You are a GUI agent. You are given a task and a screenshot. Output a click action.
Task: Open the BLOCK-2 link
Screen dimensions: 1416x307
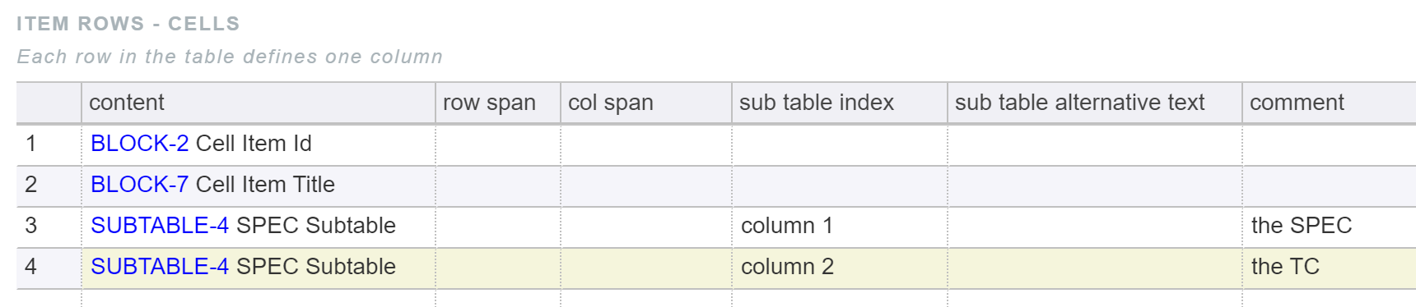pyautogui.click(x=139, y=144)
